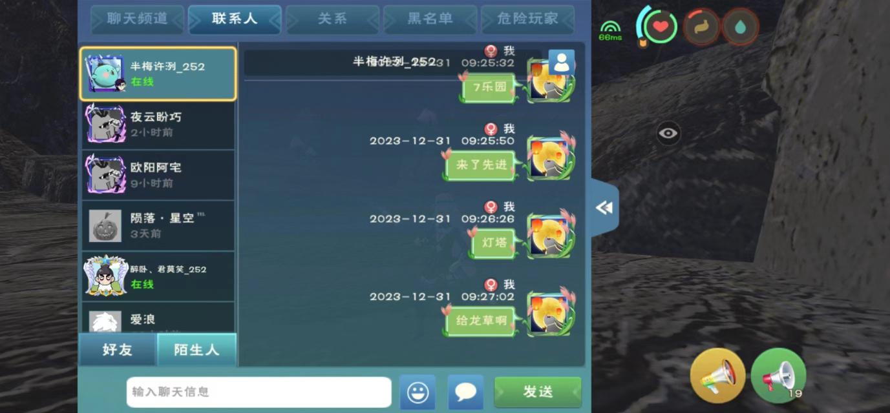Show the 好友 friends list

point(118,350)
